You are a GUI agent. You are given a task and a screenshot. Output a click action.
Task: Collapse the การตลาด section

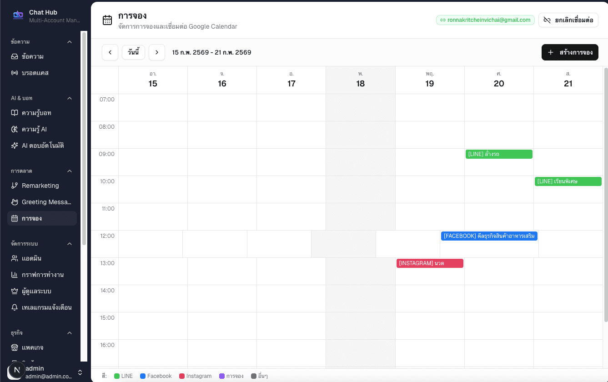point(69,171)
